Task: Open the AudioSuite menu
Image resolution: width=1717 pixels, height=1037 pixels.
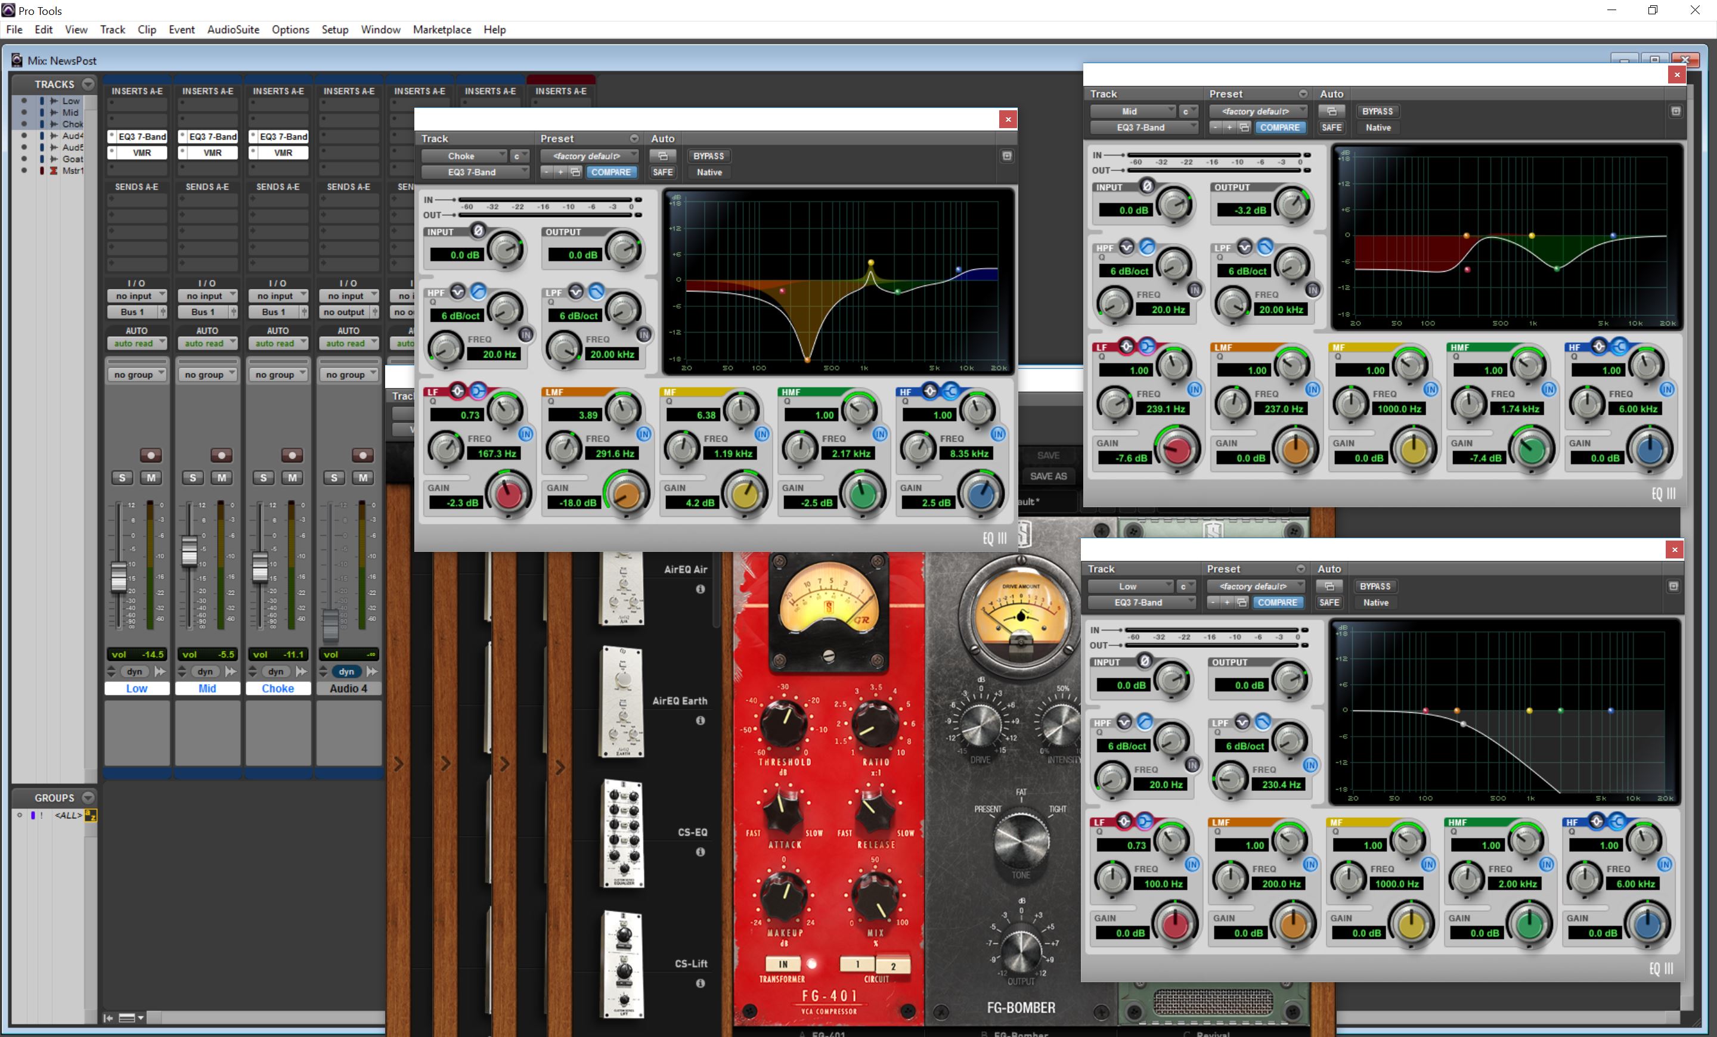Action: click(x=234, y=29)
